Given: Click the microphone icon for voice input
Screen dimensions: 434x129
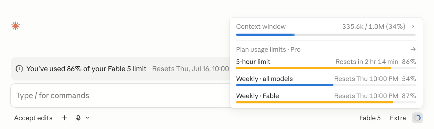Looking at the screenshot, I should click(78, 118).
